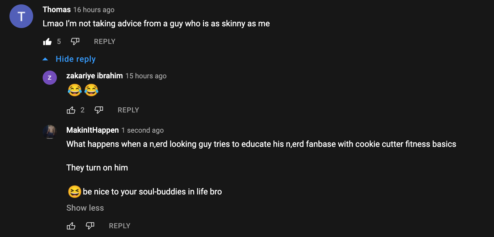The width and height of the screenshot is (494, 237).
Task: Reply to zakariye ibrahim's comment
Action: [128, 110]
